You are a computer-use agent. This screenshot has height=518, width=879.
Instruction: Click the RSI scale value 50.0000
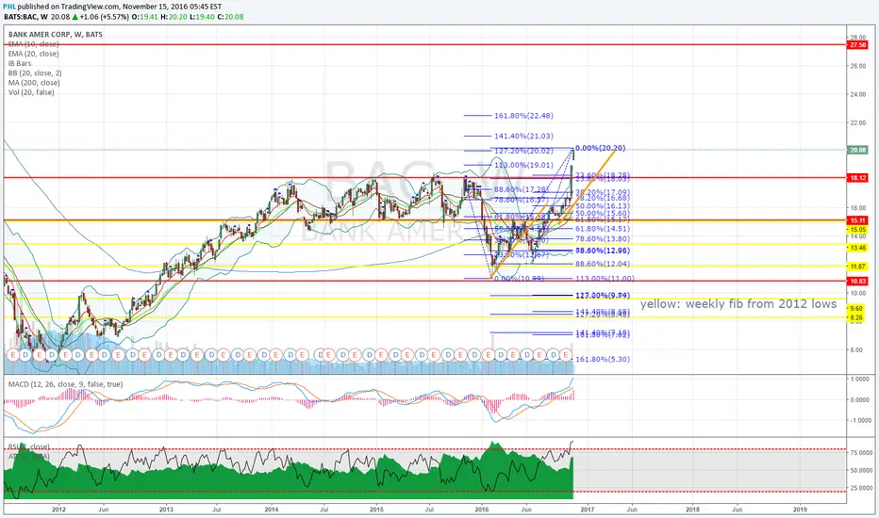click(861, 470)
